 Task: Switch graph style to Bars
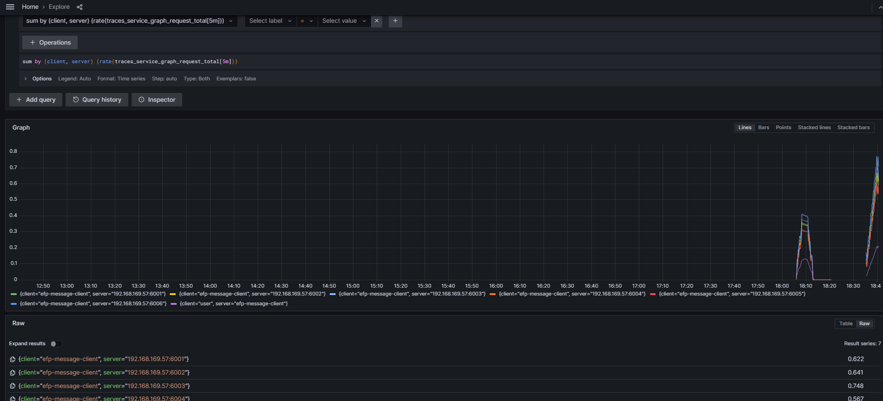tap(763, 128)
